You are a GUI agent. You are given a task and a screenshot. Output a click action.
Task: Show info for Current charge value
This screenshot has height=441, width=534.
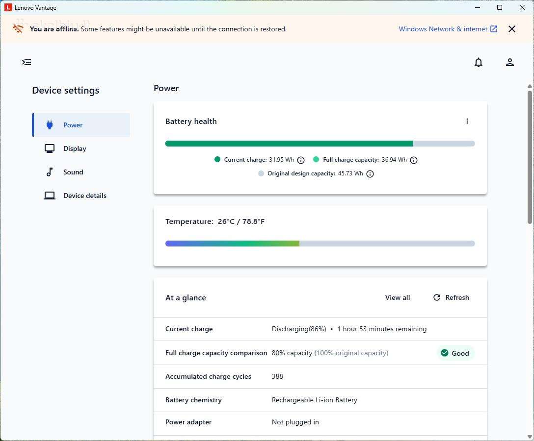point(301,160)
